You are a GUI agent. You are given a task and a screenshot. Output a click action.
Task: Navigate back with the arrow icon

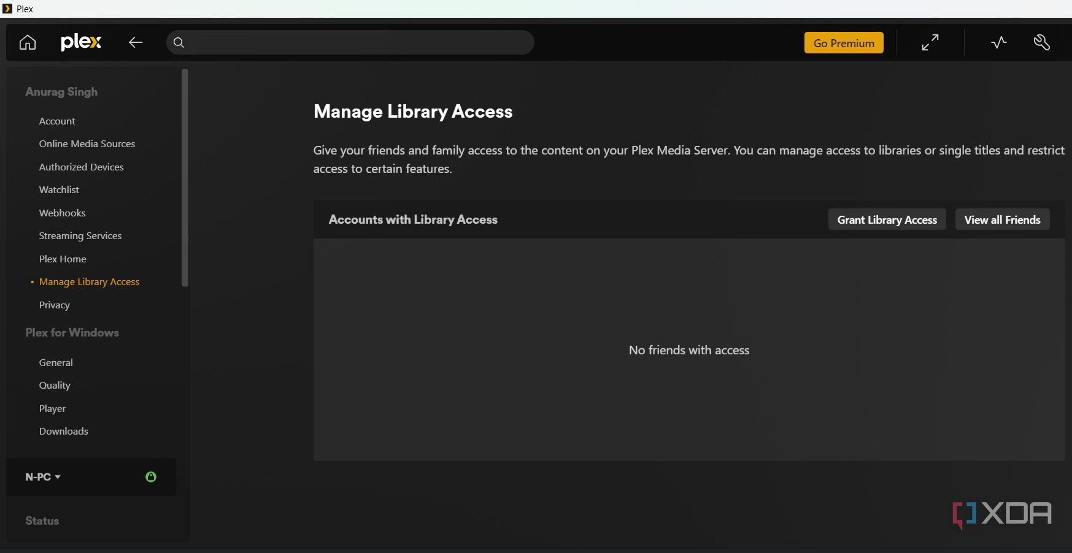pos(136,42)
